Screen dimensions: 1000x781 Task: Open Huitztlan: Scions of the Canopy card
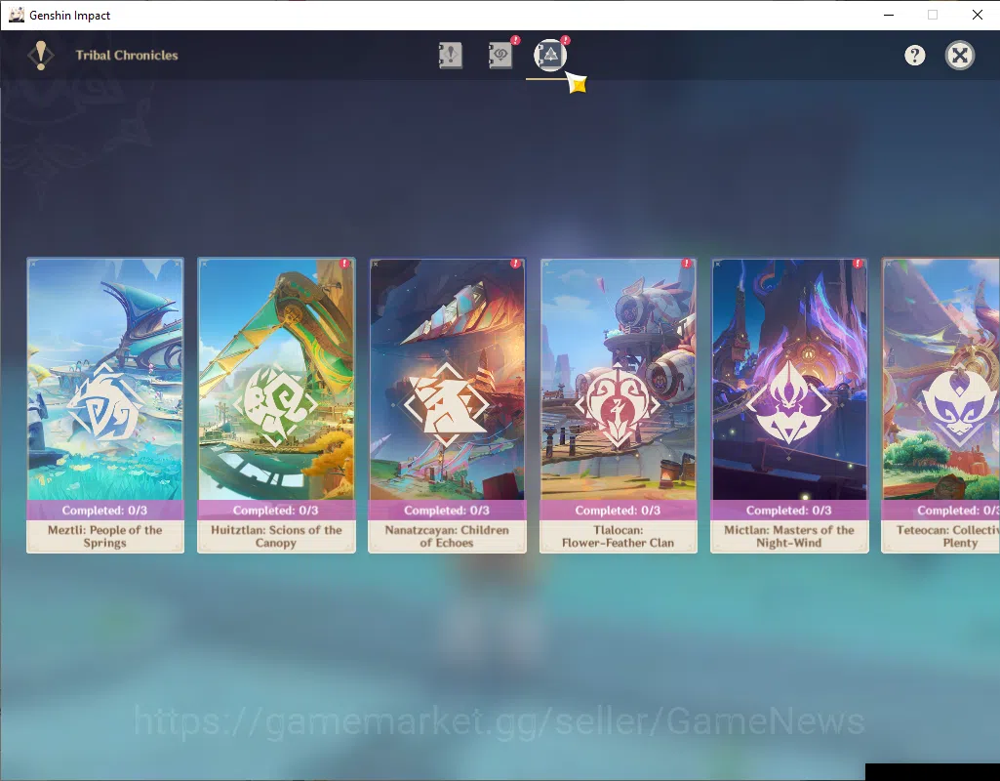[x=276, y=405]
